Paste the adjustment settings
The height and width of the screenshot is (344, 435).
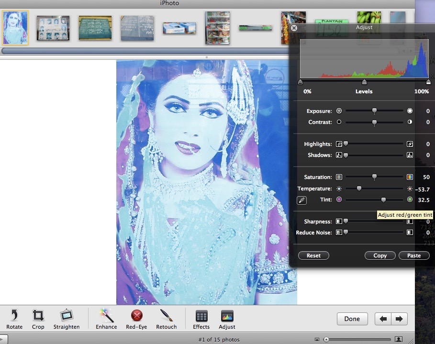[x=414, y=255]
